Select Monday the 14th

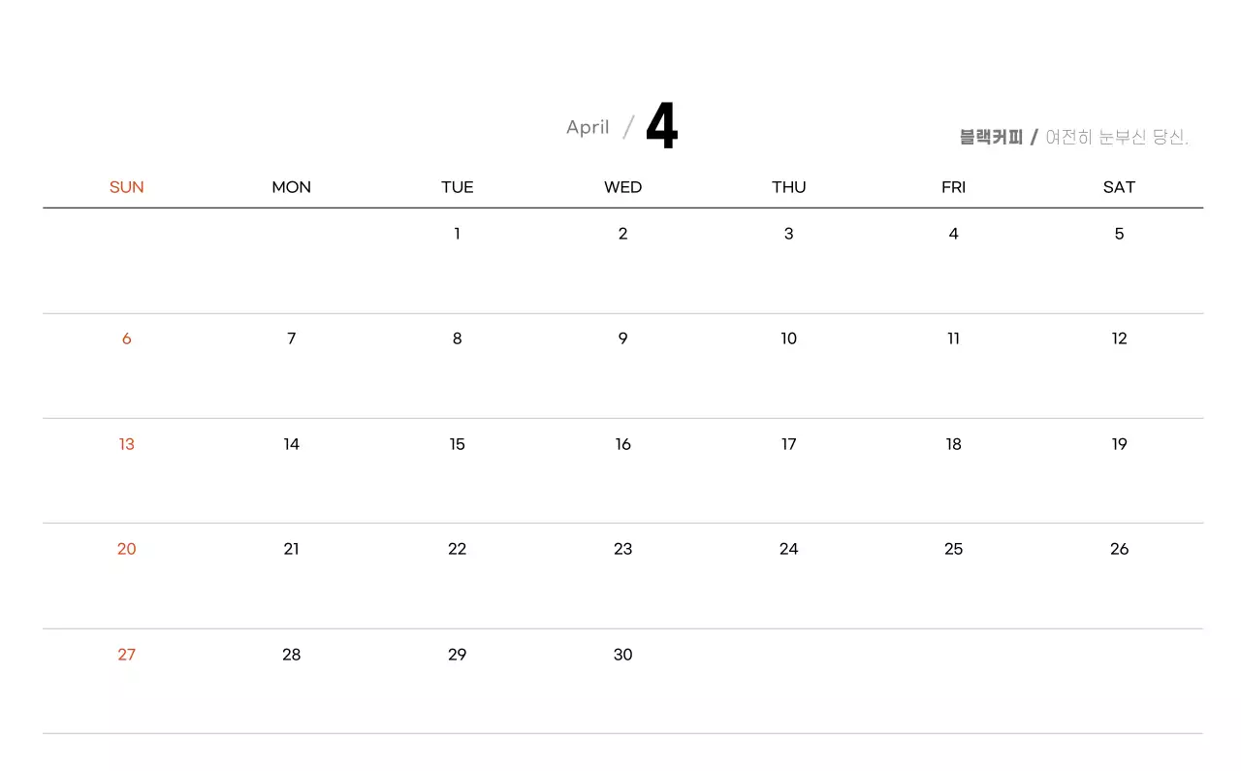pos(291,444)
